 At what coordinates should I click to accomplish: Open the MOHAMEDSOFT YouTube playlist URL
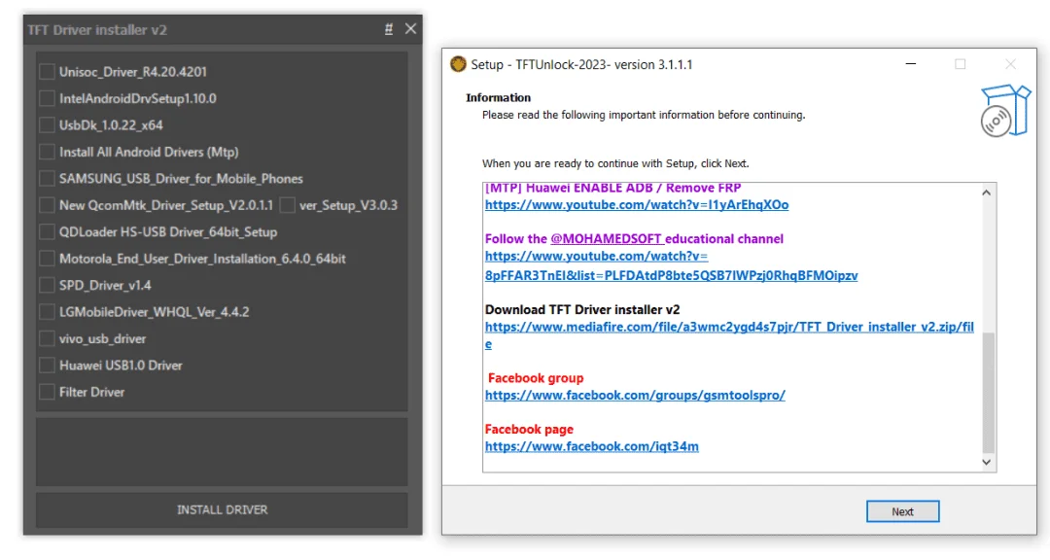[x=671, y=266]
